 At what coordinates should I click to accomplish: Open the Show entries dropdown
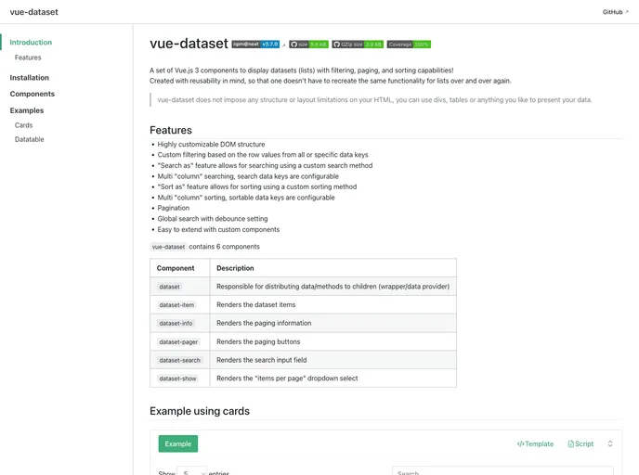[192, 472]
